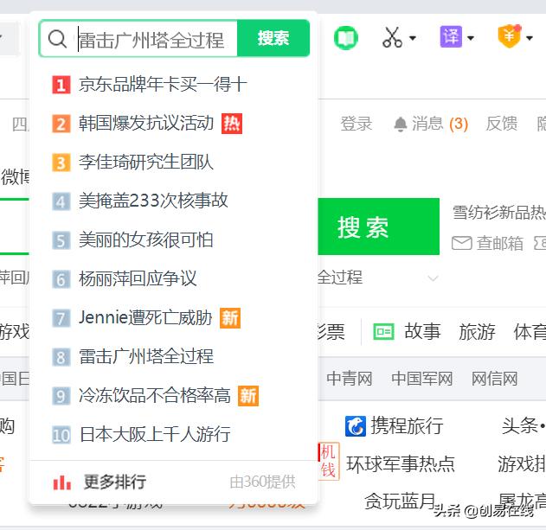The image size is (546, 530).
Task: Click the green 搜索 button in toolbar
Action: coord(273,38)
